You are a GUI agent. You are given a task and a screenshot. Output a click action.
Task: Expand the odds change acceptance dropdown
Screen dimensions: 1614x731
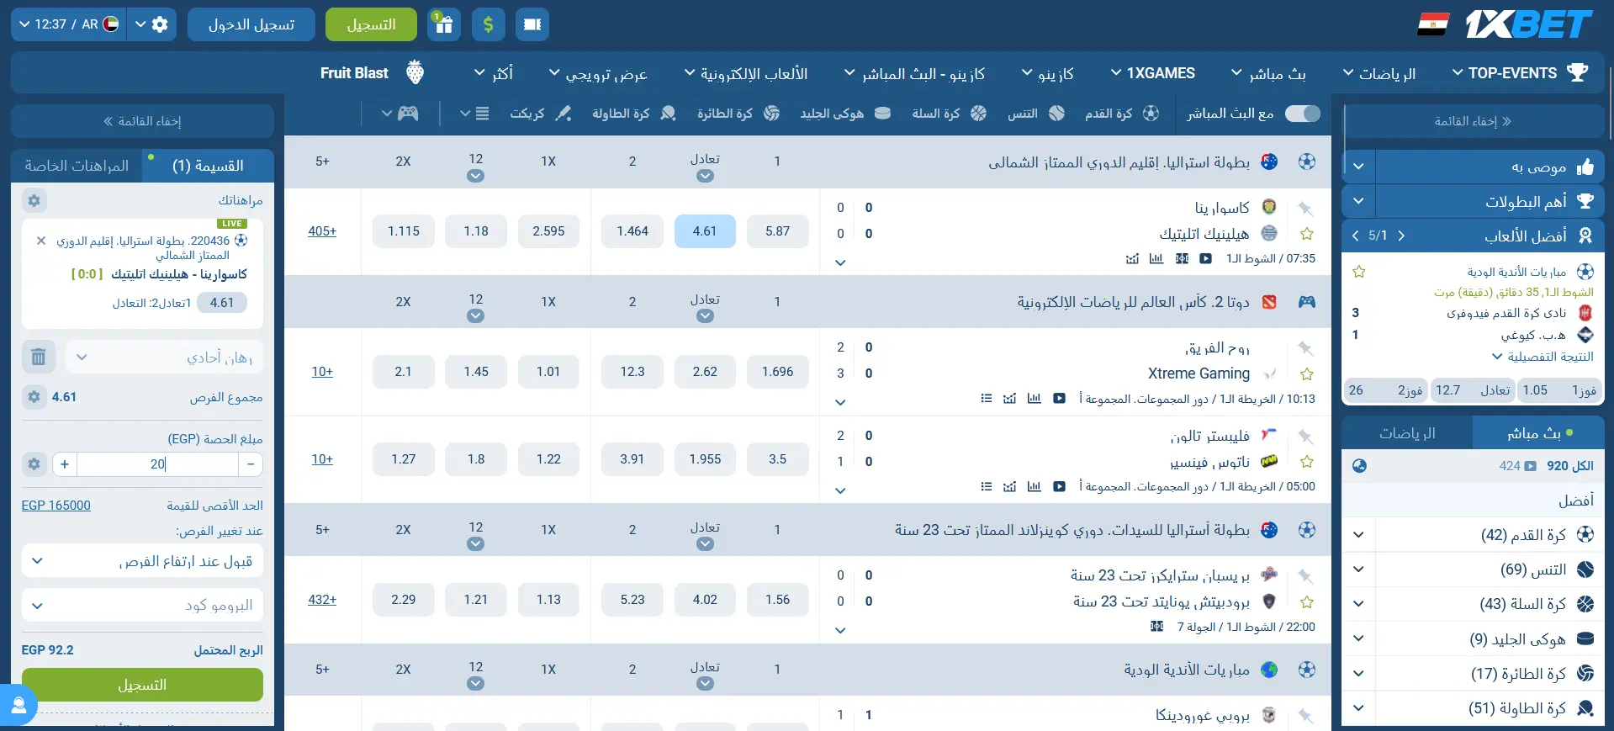coord(142,561)
